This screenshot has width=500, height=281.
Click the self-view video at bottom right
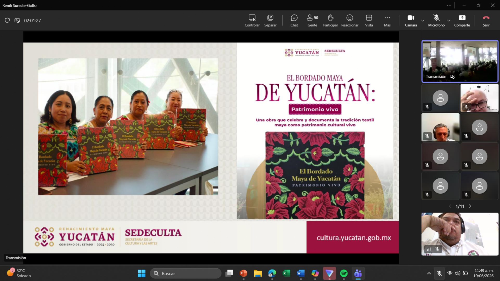click(x=460, y=234)
